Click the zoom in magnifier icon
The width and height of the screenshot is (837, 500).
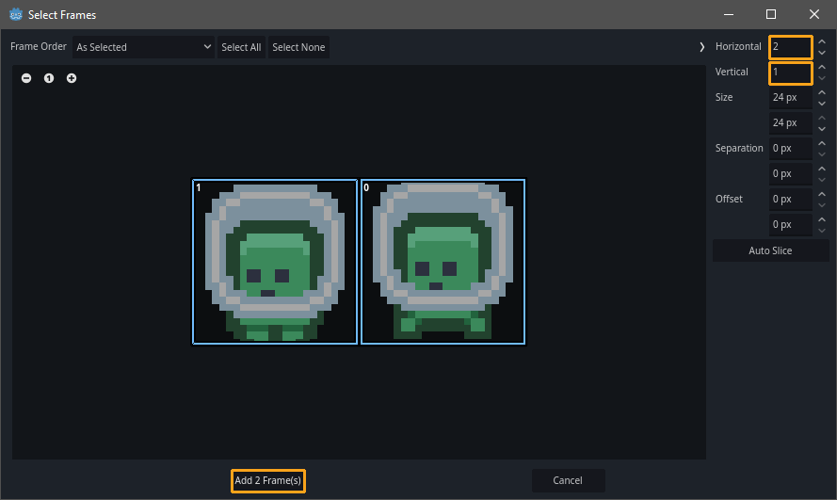point(72,78)
